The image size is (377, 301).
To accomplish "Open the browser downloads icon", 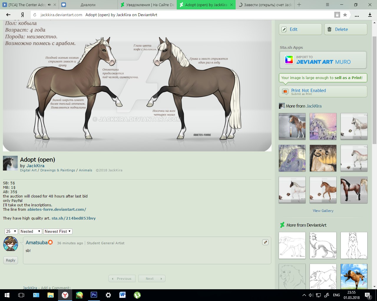I will 370,15.
